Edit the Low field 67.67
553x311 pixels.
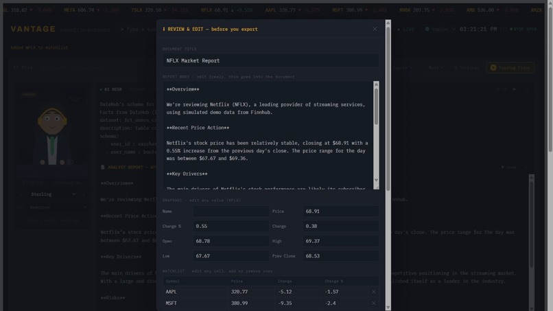click(231, 256)
